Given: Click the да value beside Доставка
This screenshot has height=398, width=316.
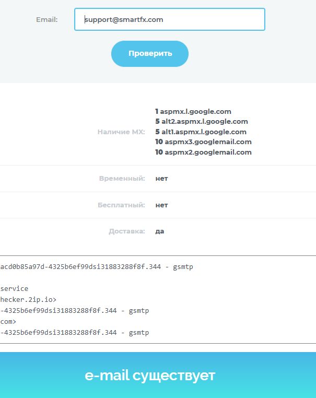Looking at the screenshot, I should [160, 231].
